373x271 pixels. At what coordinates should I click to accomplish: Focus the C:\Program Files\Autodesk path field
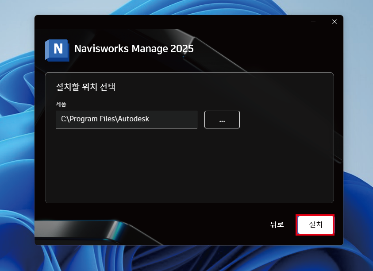(x=126, y=119)
